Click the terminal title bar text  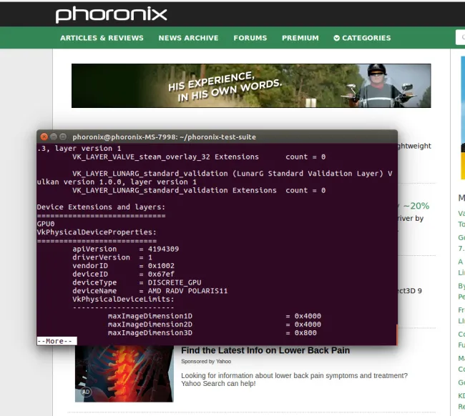[x=164, y=137]
